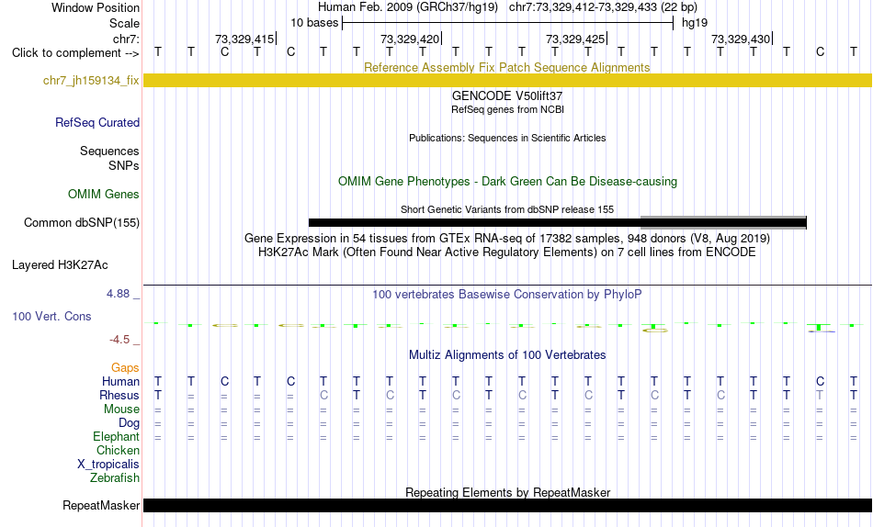Select the black RepeatMasker element bar
This screenshot has height=527, width=873.
tap(507, 505)
